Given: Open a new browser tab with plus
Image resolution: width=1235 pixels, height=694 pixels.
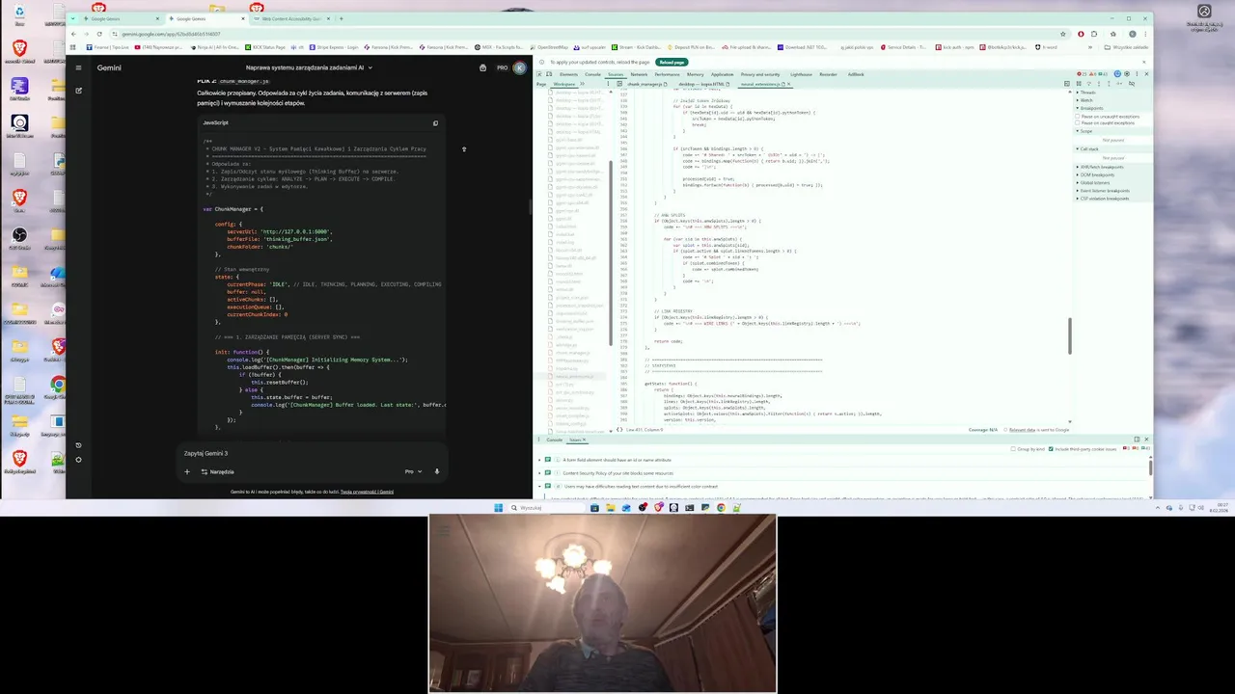Looking at the screenshot, I should click(341, 18).
